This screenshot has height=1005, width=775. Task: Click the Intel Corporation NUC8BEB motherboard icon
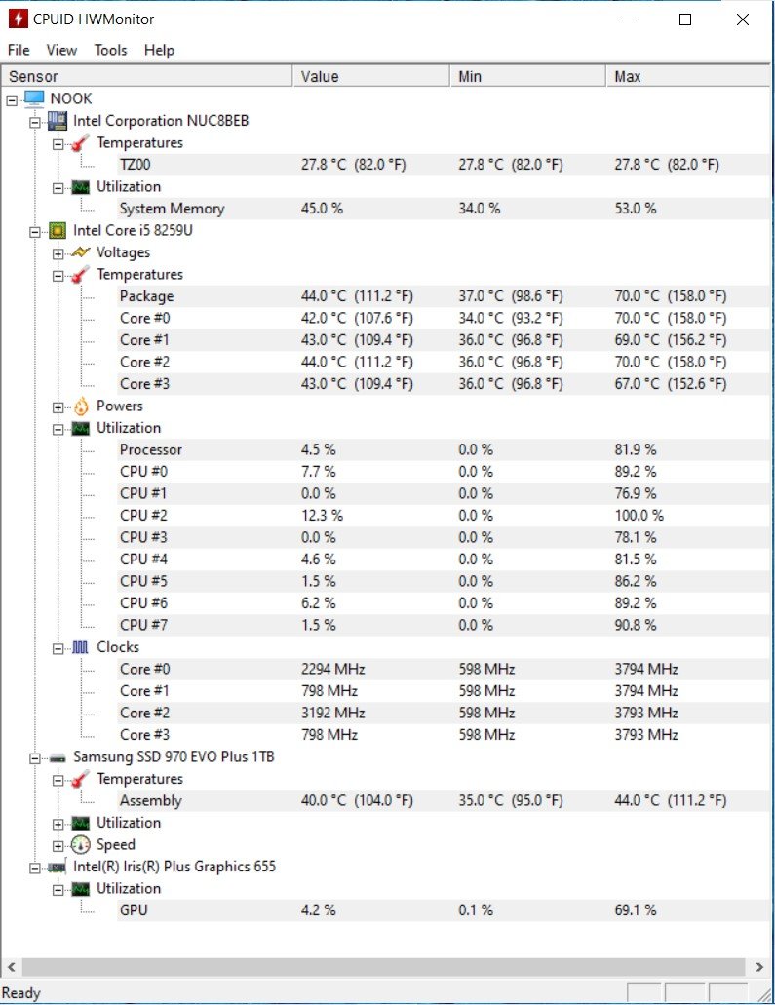[58, 121]
